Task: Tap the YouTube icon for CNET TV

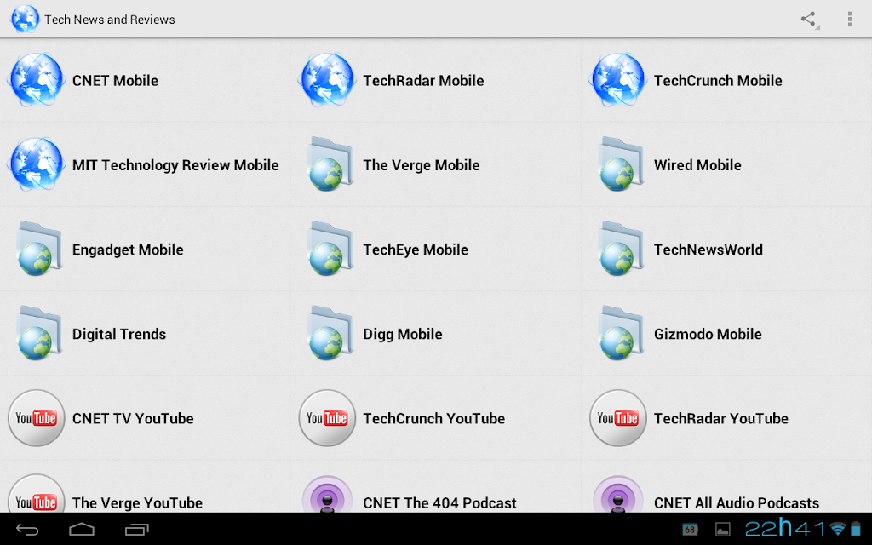Action: (x=37, y=418)
